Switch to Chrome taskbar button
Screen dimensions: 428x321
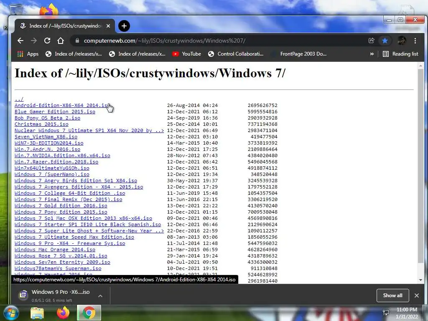(89, 313)
